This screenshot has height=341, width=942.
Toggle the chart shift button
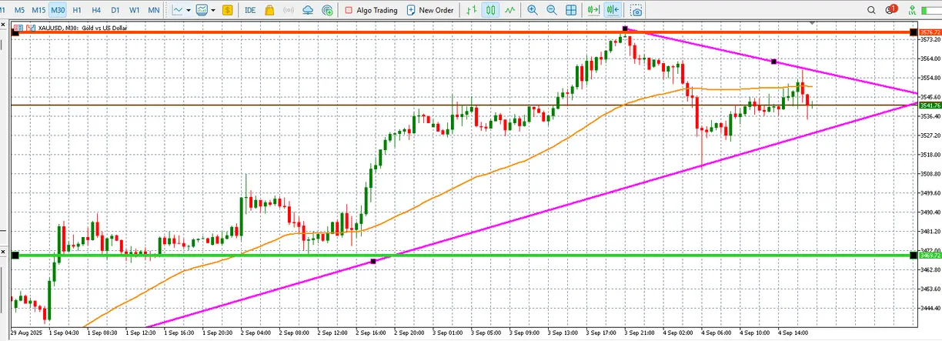[612, 10]
